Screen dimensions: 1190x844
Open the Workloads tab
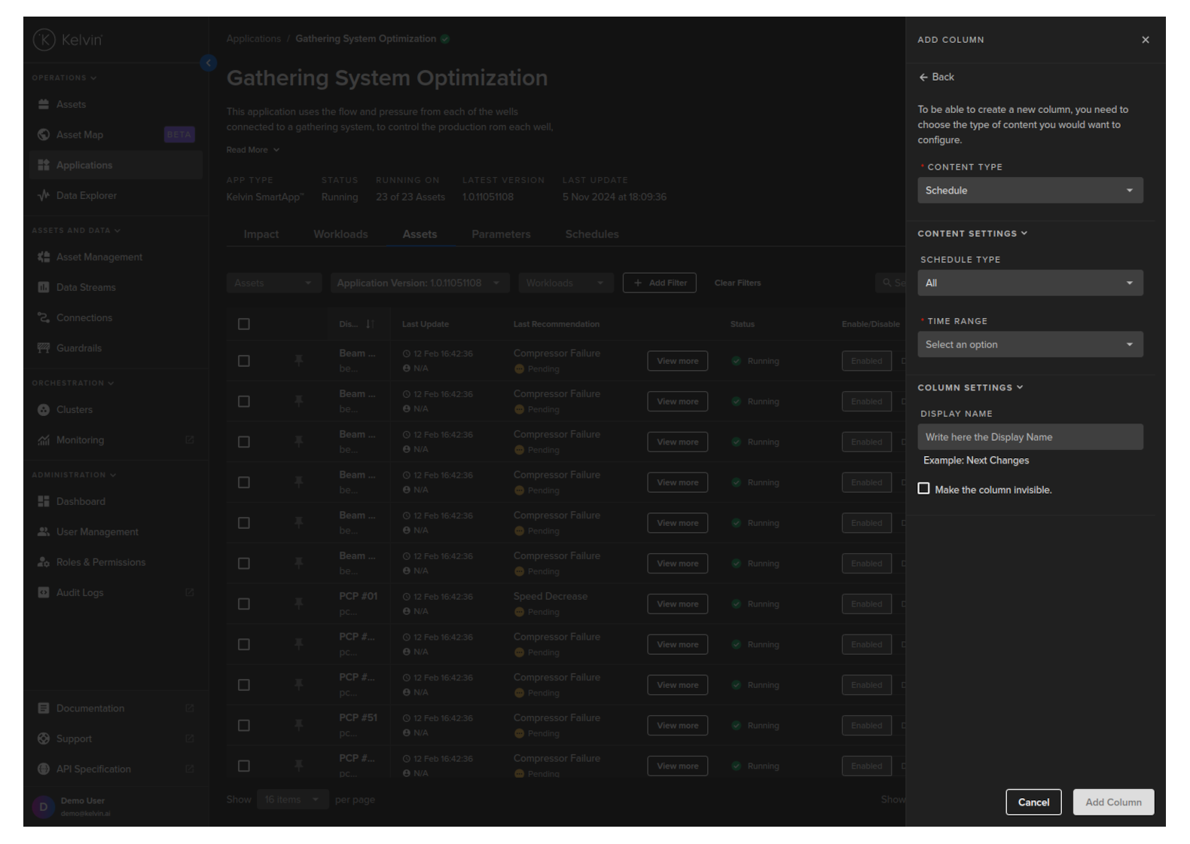point(340,234)
